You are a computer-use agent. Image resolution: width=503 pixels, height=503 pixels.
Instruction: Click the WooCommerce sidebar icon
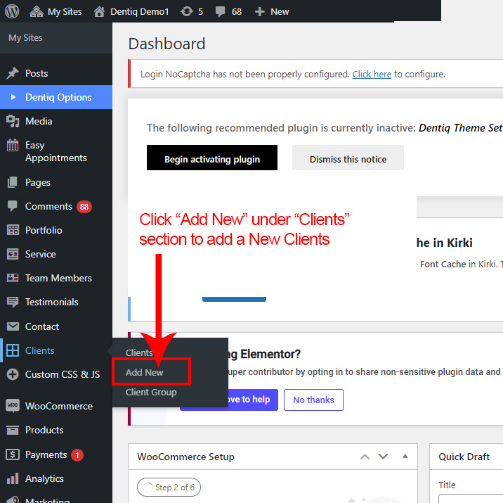[13, 406]
